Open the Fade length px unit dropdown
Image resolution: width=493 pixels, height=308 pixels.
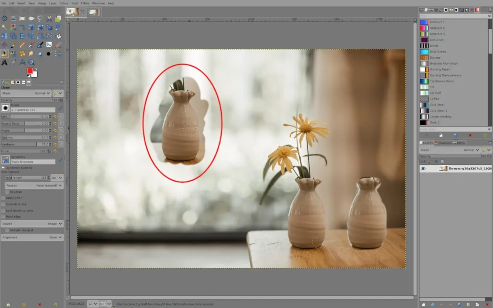(57, 178)
